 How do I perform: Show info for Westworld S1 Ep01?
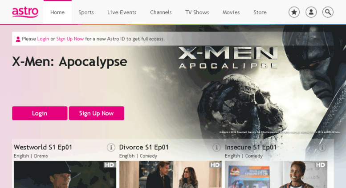[x=111, y=147]
